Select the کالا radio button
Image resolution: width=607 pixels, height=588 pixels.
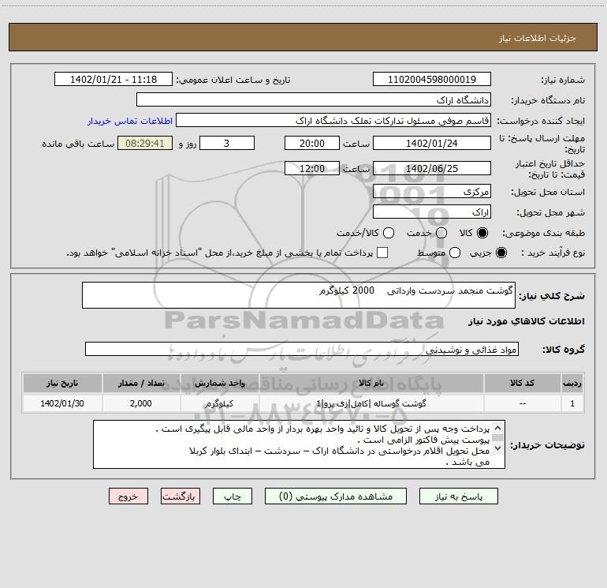(x=482, y=233)
